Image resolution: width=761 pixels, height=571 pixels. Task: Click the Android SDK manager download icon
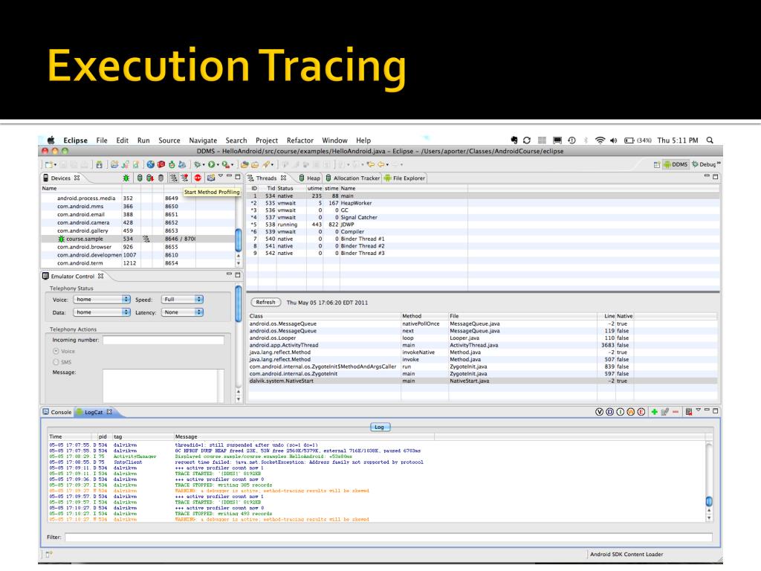(x=99, y=165)
